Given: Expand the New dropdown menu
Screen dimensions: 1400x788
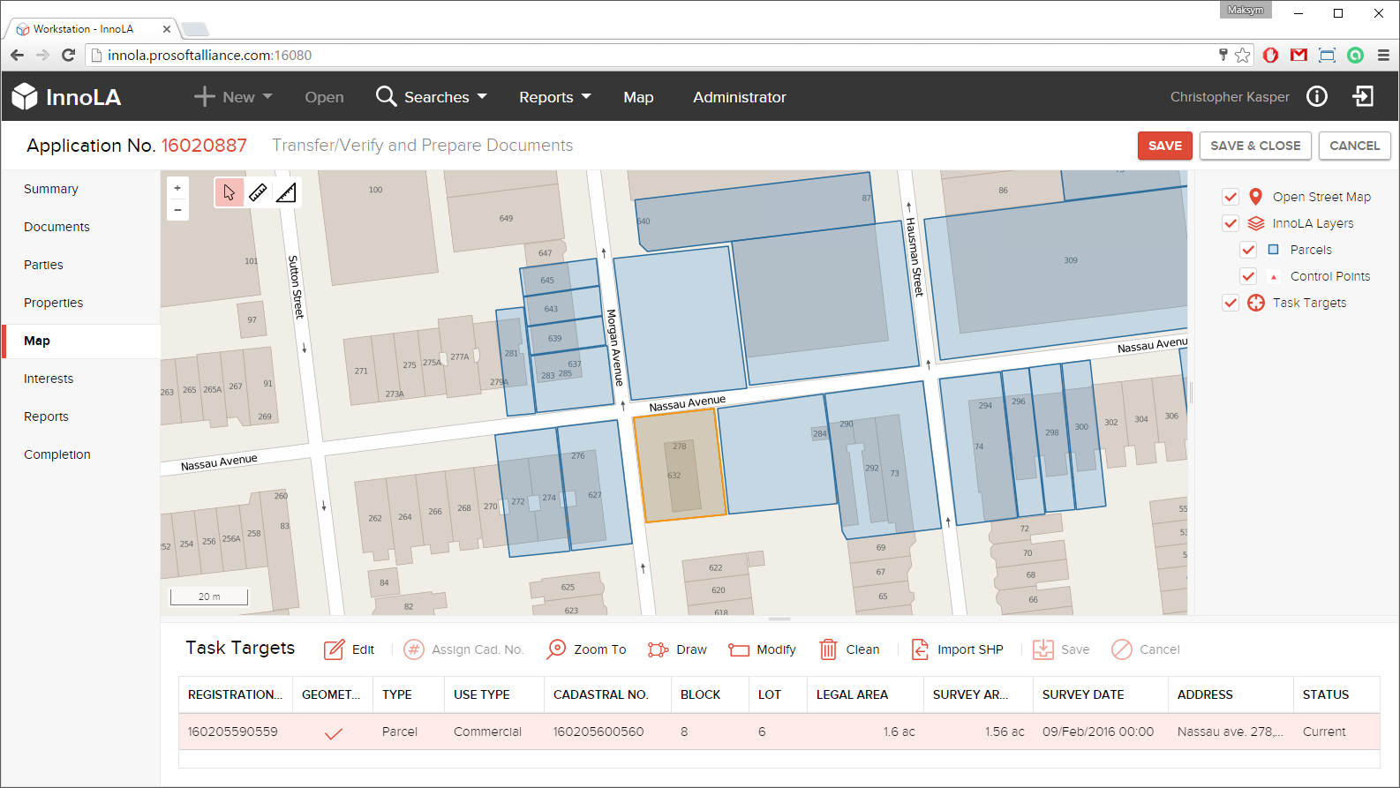Looking at the screenshot, I should pos(233,97).
